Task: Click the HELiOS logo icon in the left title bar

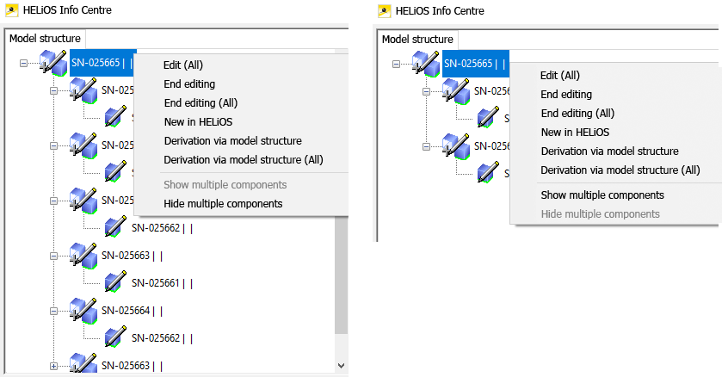Action: 12,10
